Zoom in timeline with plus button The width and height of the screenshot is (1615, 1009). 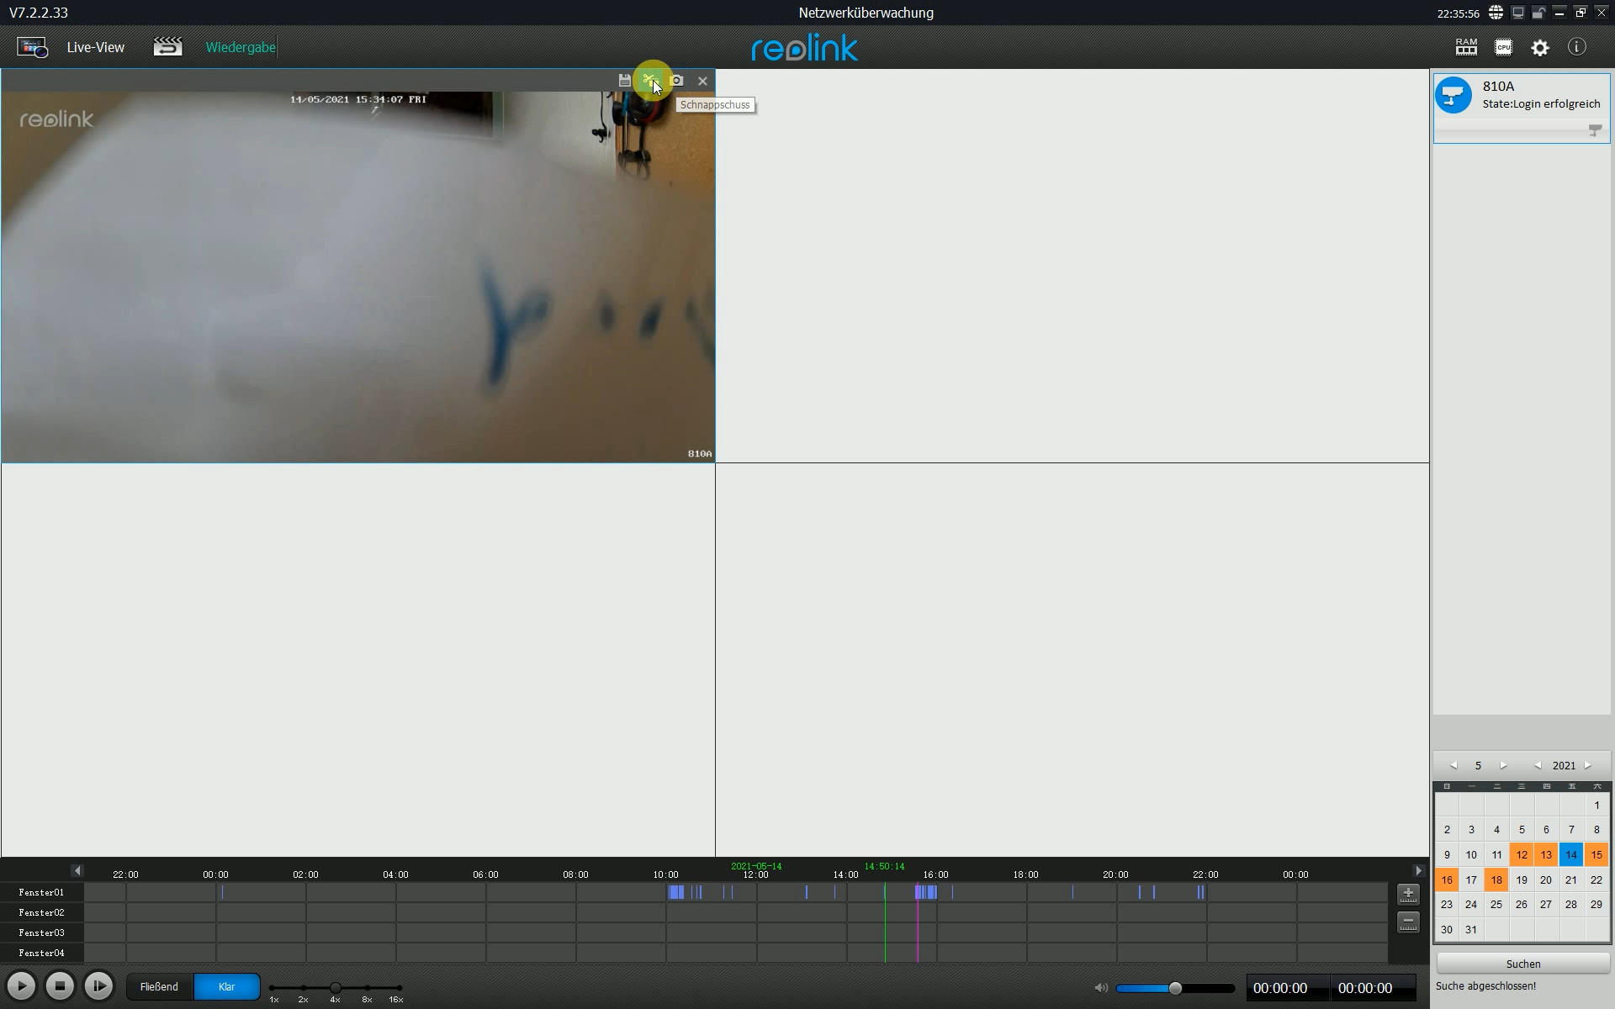(x=1408, y=894)
